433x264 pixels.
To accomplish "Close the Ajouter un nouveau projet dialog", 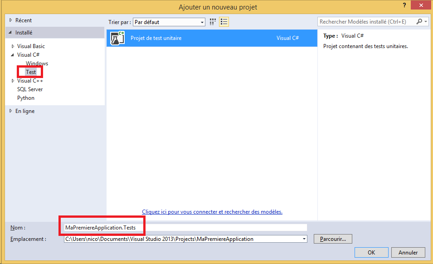I will point(421,5).
